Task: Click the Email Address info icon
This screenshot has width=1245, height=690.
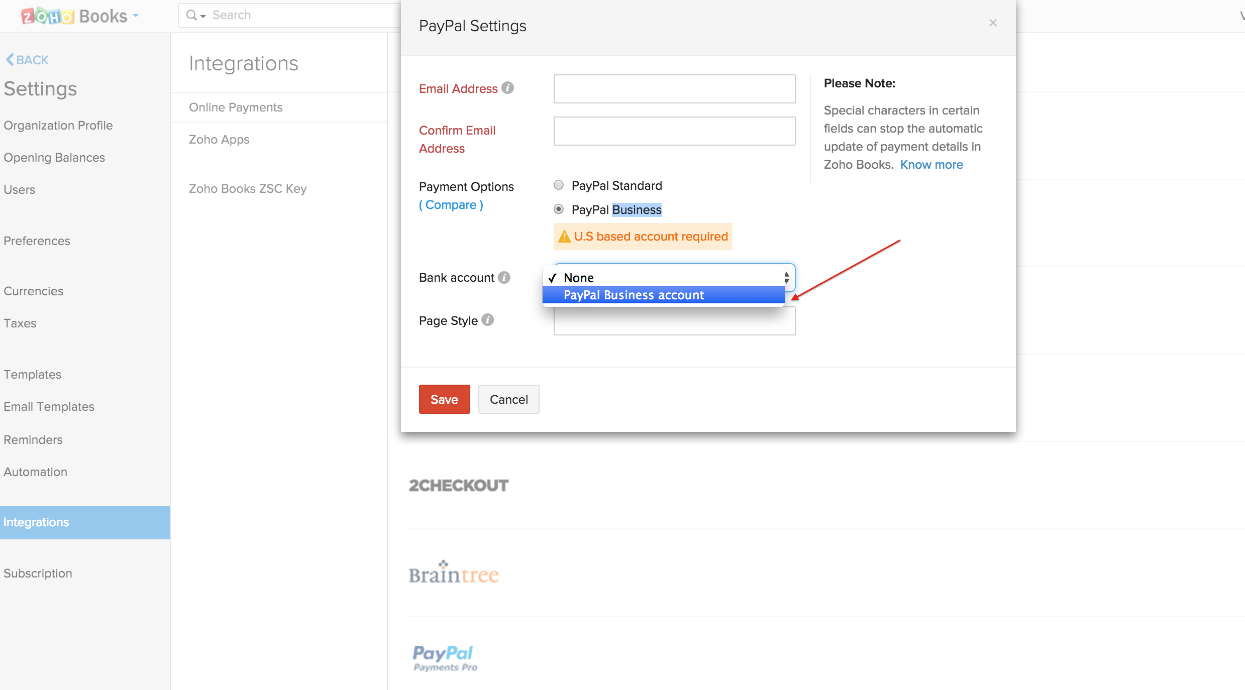Action: point(508,88)
